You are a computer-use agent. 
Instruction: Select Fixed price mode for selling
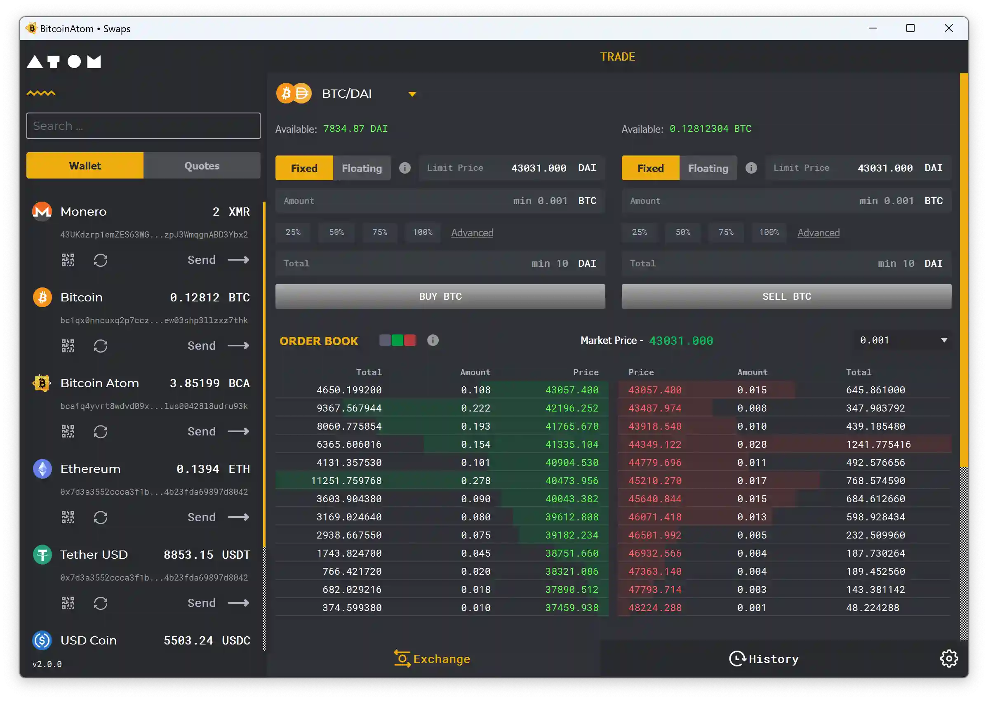[650, 168]
